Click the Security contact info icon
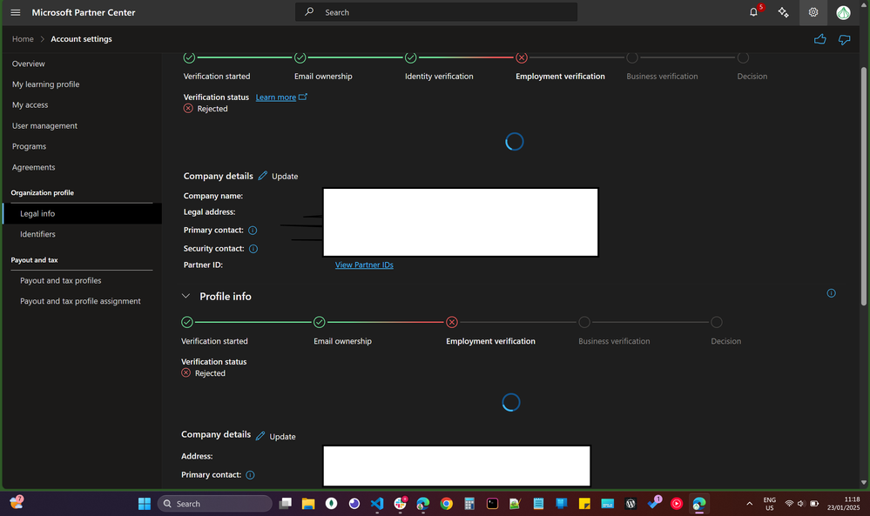870x516 pixels. (x=253, y=249)
